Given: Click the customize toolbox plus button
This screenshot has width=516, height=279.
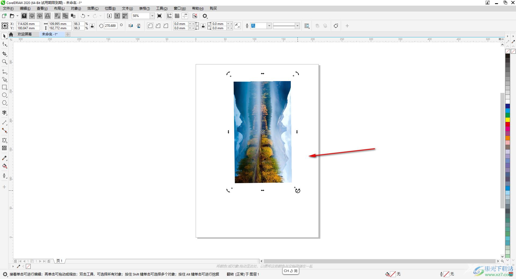Looking at the screenshot, I should 4,187.
